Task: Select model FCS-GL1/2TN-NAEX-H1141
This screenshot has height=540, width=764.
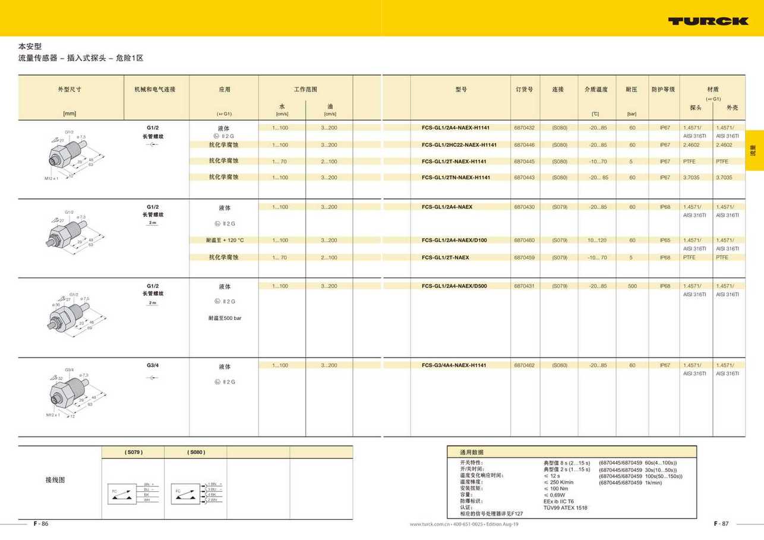Action: click(456, 178)
